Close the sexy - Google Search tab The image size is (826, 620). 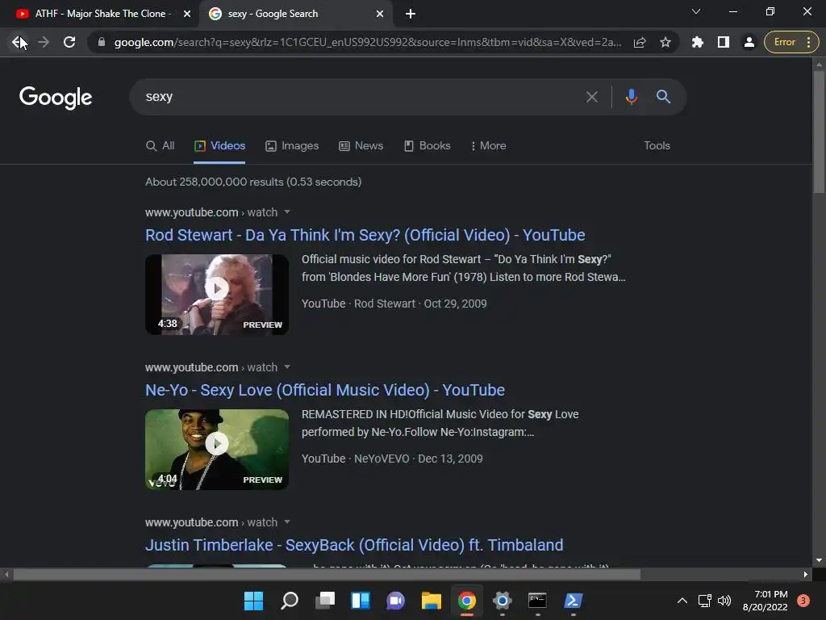click(x=380, y=14)
